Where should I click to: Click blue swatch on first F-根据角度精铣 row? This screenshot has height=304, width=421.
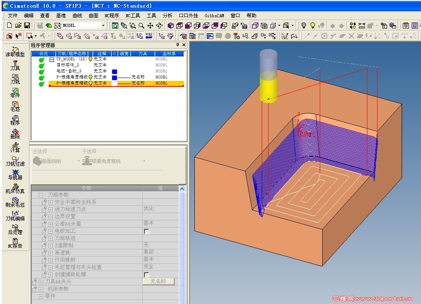[x=115, y=77]
